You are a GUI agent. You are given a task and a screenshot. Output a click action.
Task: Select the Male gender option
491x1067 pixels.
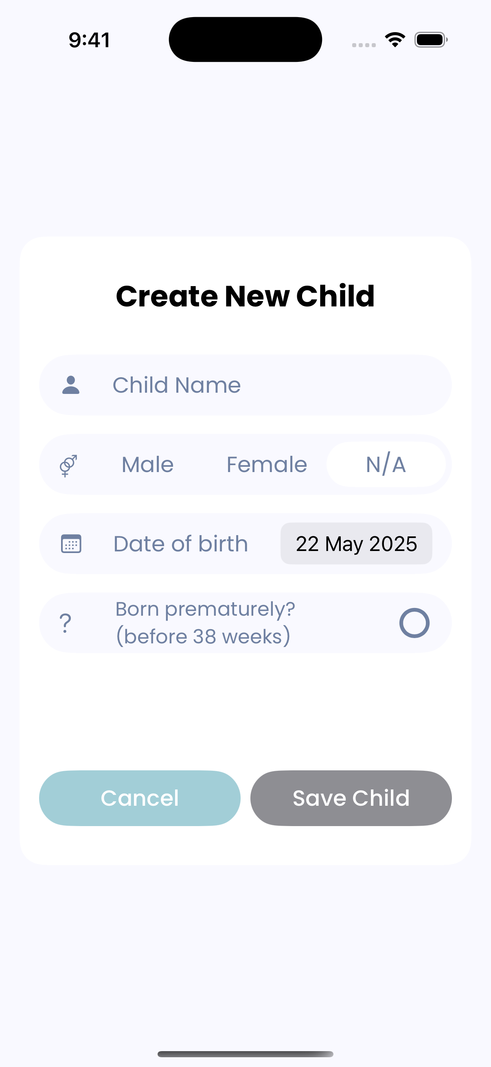coord(147,464)
